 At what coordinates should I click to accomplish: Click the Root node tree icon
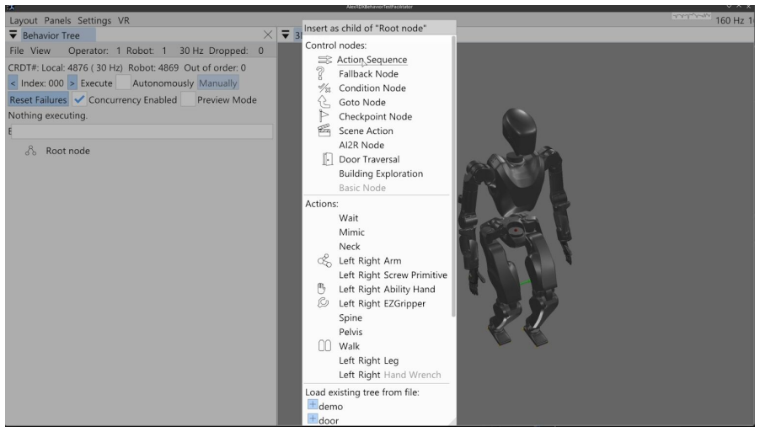coord(30,151)
